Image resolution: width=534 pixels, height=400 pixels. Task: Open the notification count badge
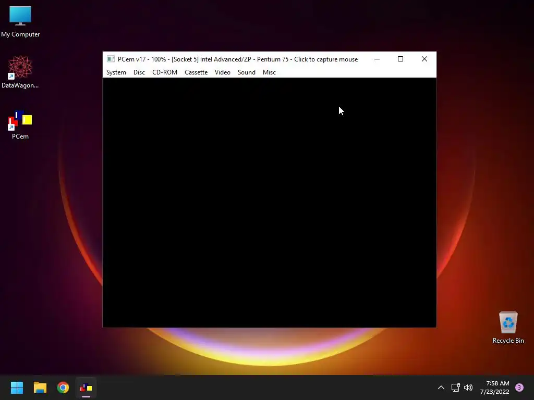(519, 387)
